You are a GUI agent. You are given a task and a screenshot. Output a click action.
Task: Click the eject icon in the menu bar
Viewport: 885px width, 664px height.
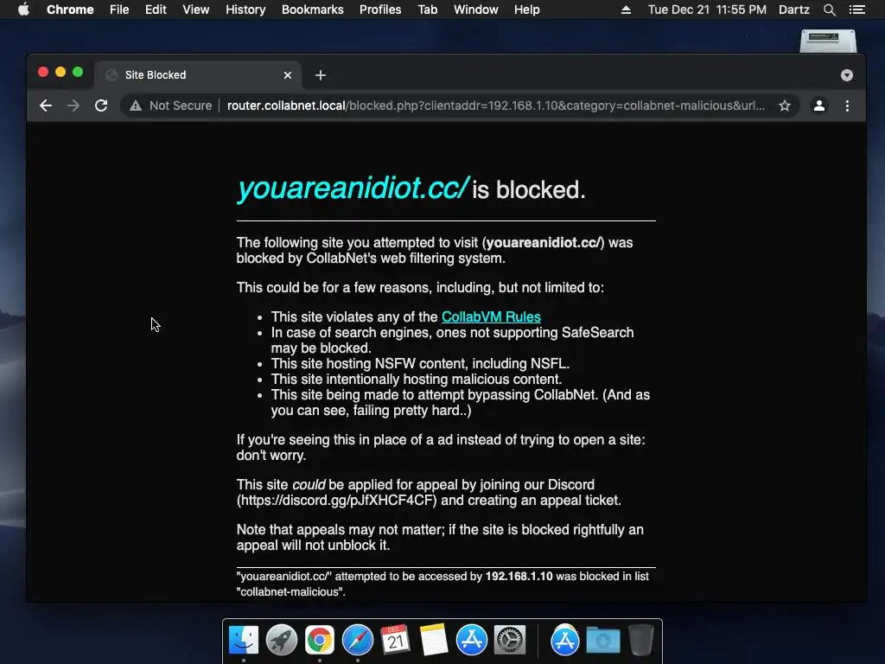coord(626,10)
